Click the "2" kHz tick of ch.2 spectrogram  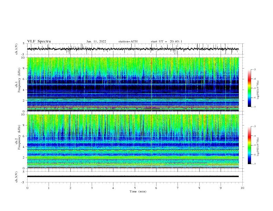24,158
